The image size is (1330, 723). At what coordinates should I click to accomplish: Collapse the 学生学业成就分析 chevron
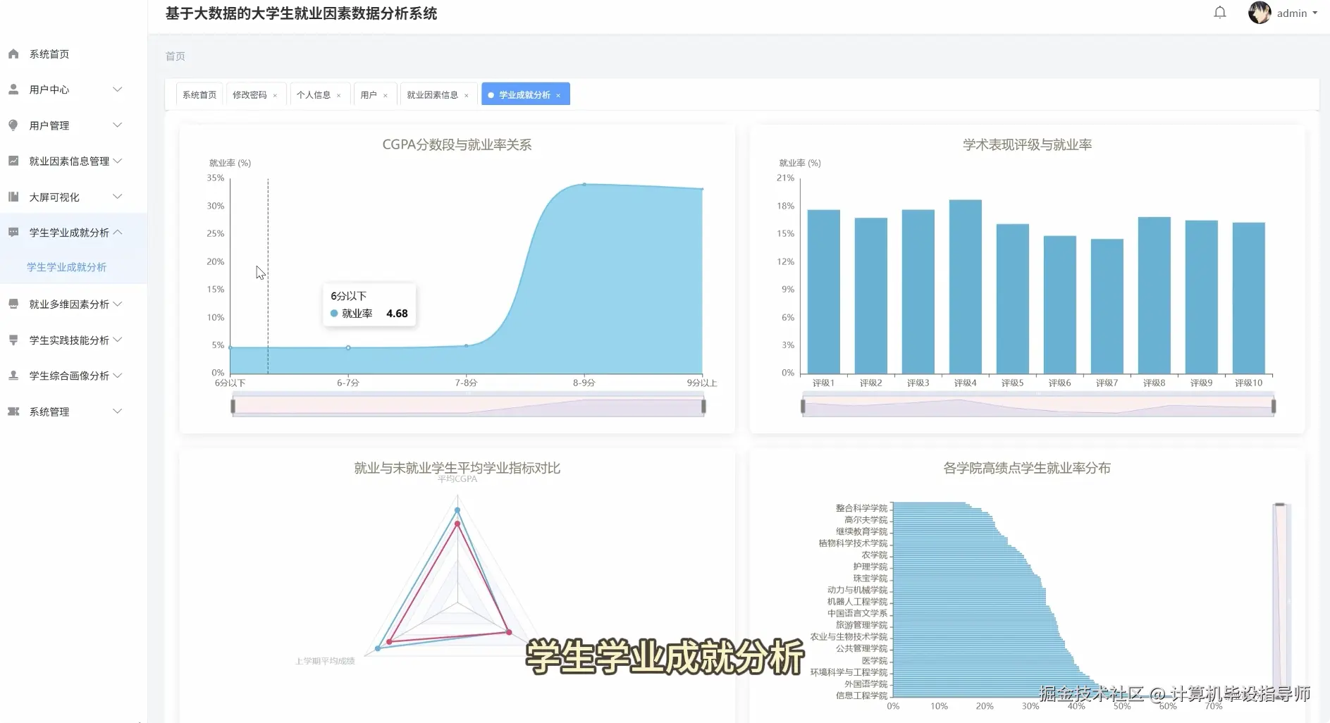(x=118, y=233)
